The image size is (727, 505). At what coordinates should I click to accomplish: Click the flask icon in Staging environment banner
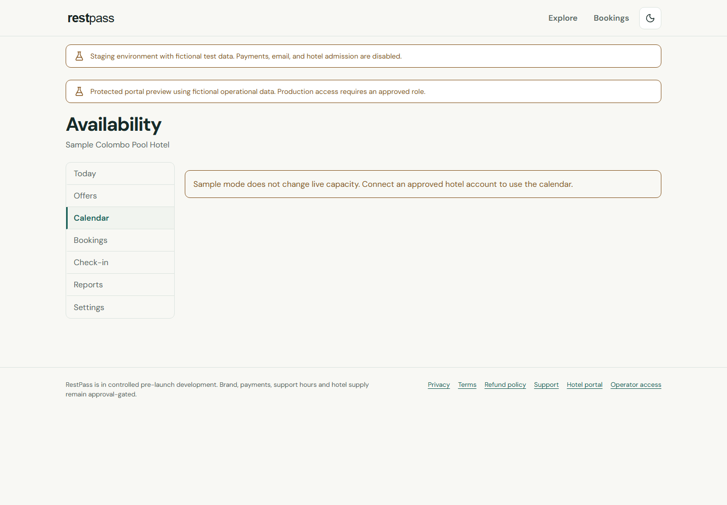coord(79,56)
